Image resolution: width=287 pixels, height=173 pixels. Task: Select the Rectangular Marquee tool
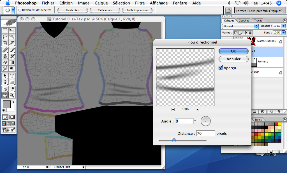point(5,30)
